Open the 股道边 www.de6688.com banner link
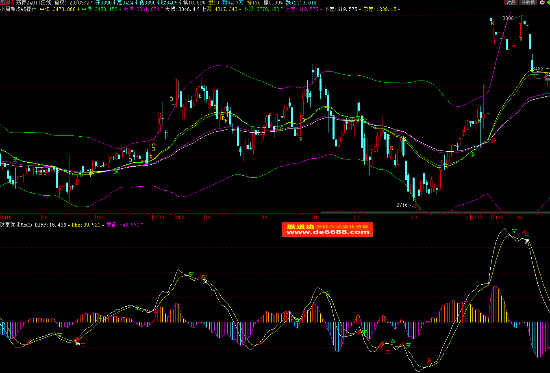The image size is (550, 373). pyautogui.click(x=327, y=229)
